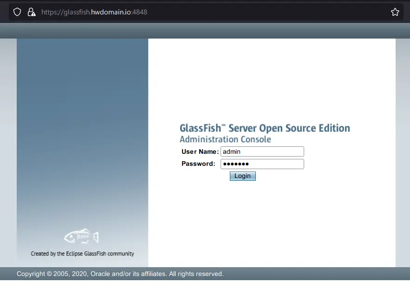Click the admin text in the username field
The width and height of the screenshot is (410, 289).
point(230,151)
